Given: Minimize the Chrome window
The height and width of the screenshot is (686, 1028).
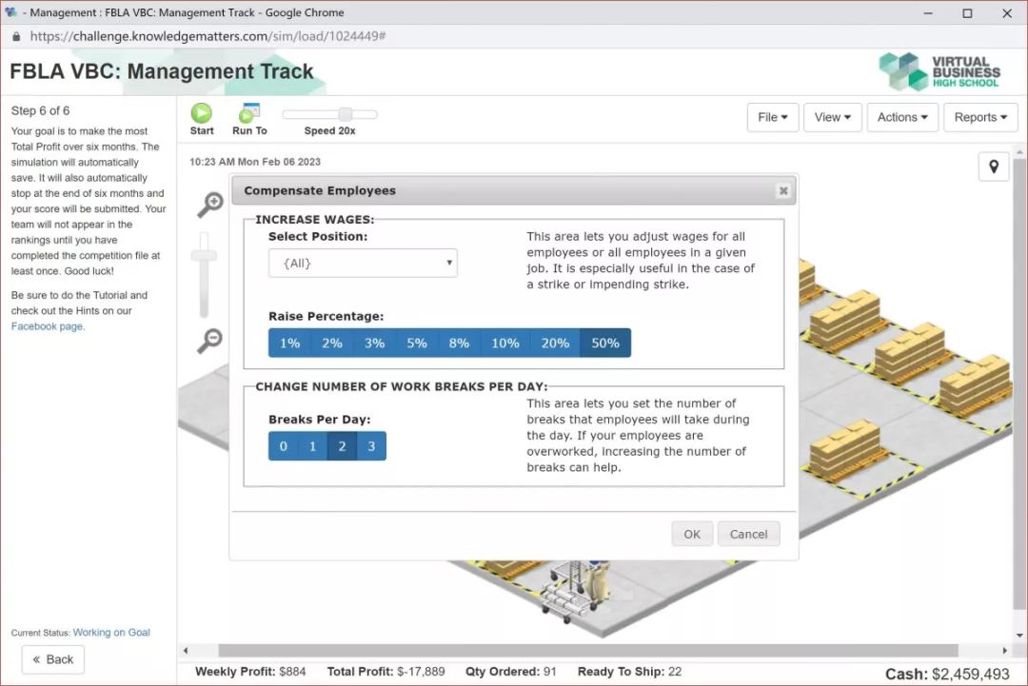Looking at the screenshot, I should (928, 13).
